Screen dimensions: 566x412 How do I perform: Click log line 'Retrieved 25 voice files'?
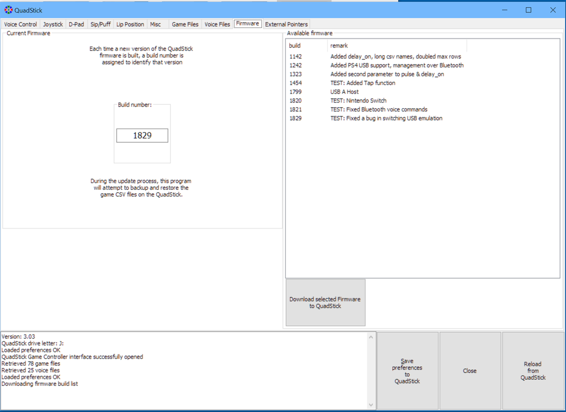(31, 371)
